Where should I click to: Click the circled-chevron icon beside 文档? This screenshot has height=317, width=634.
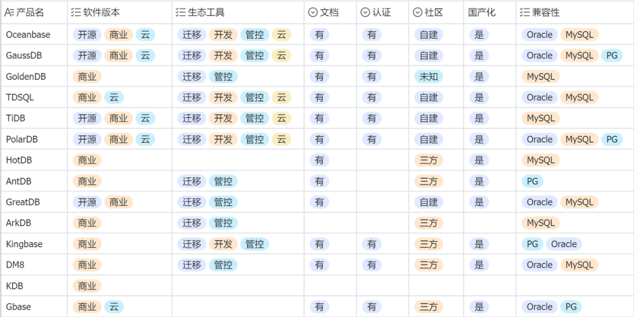(313, 12)
